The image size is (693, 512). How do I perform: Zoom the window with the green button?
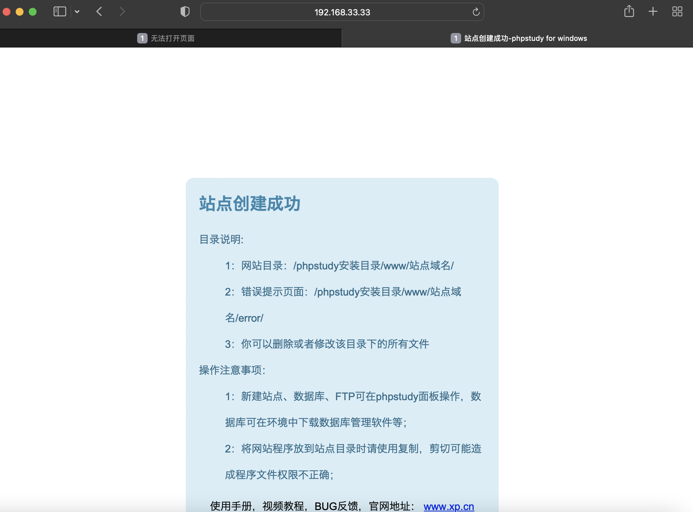(x=33, y=11)
